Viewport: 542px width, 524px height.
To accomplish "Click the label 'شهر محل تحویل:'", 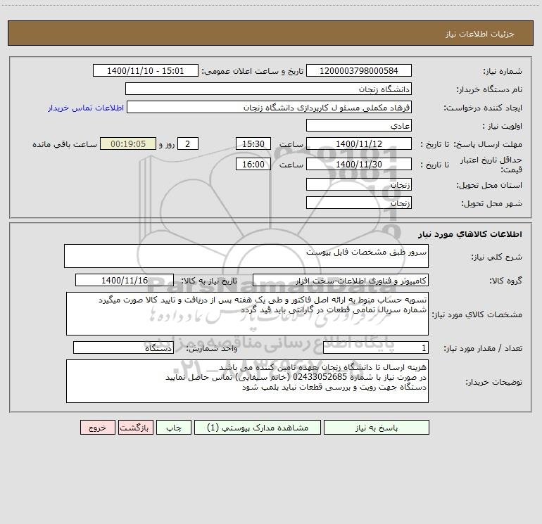I will (x=492, y=203).
